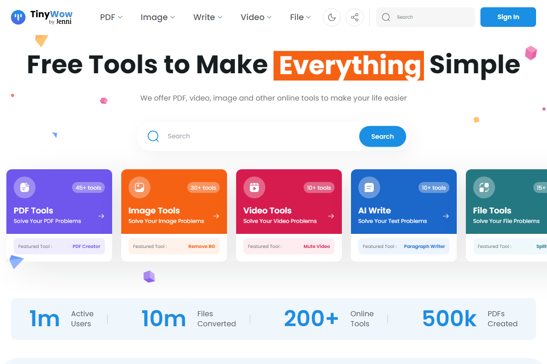Open the Mute Video featured tool
The width and height of the screenshot is (547, 364).
317,247
